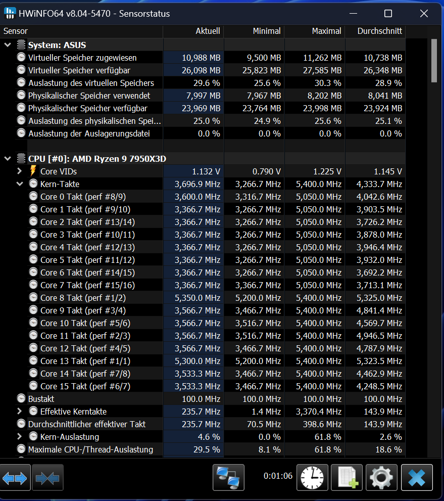Select Core 5 Takt (perf #11/12) row
This screenshot has height=501, width=444.
tap(216, 260)
